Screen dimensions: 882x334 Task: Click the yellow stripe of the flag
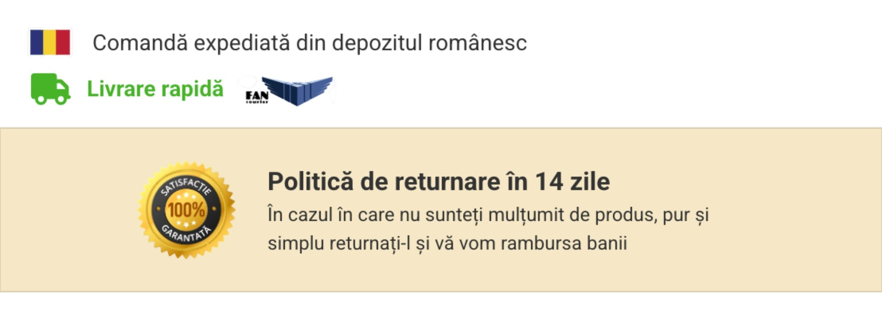point(50,42)
